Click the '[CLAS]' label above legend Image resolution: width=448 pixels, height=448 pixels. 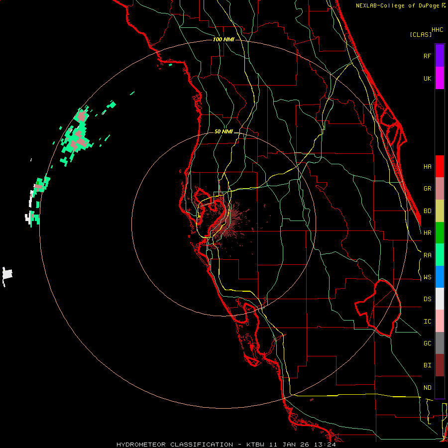coord(421,34)
